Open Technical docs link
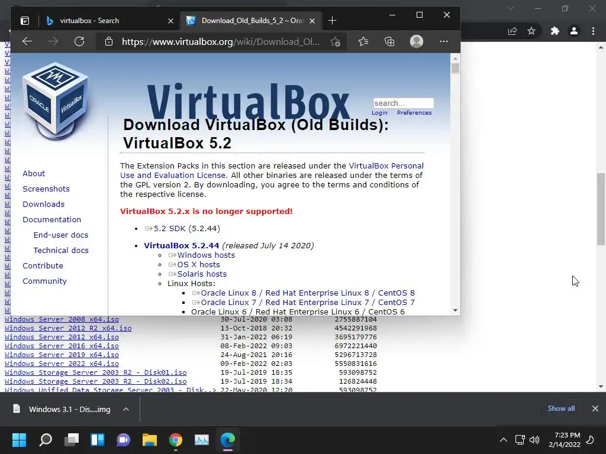The width and height of the screenshot is (606, 454). (x=61, y=250)
